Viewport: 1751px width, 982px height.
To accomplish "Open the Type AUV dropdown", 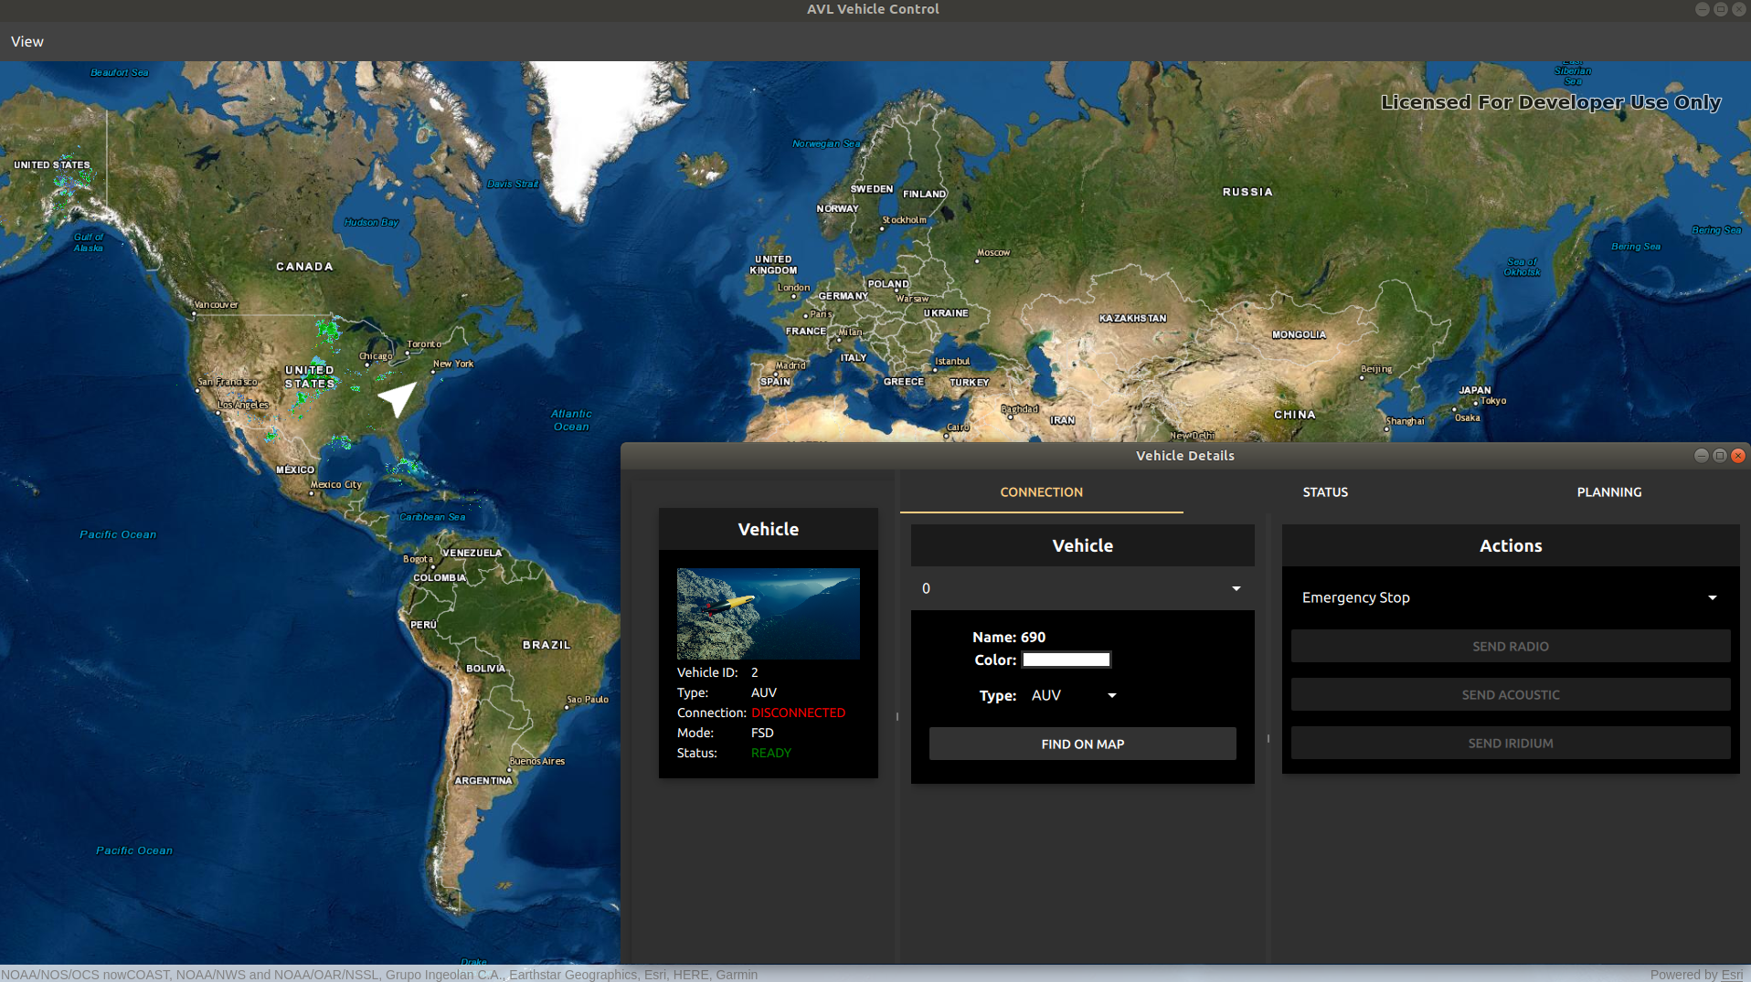I will pos(1074,695).
